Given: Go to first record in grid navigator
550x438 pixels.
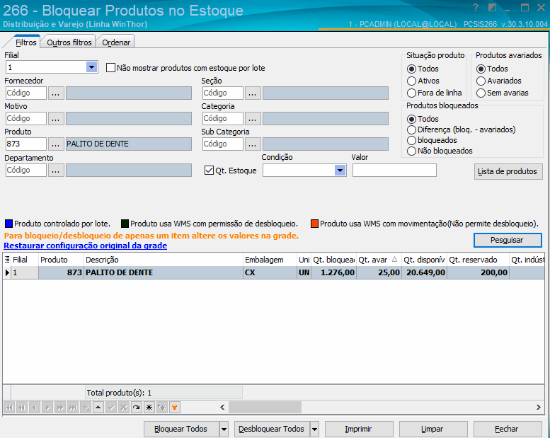Looking at the screenshot, I should pos(9,408).
